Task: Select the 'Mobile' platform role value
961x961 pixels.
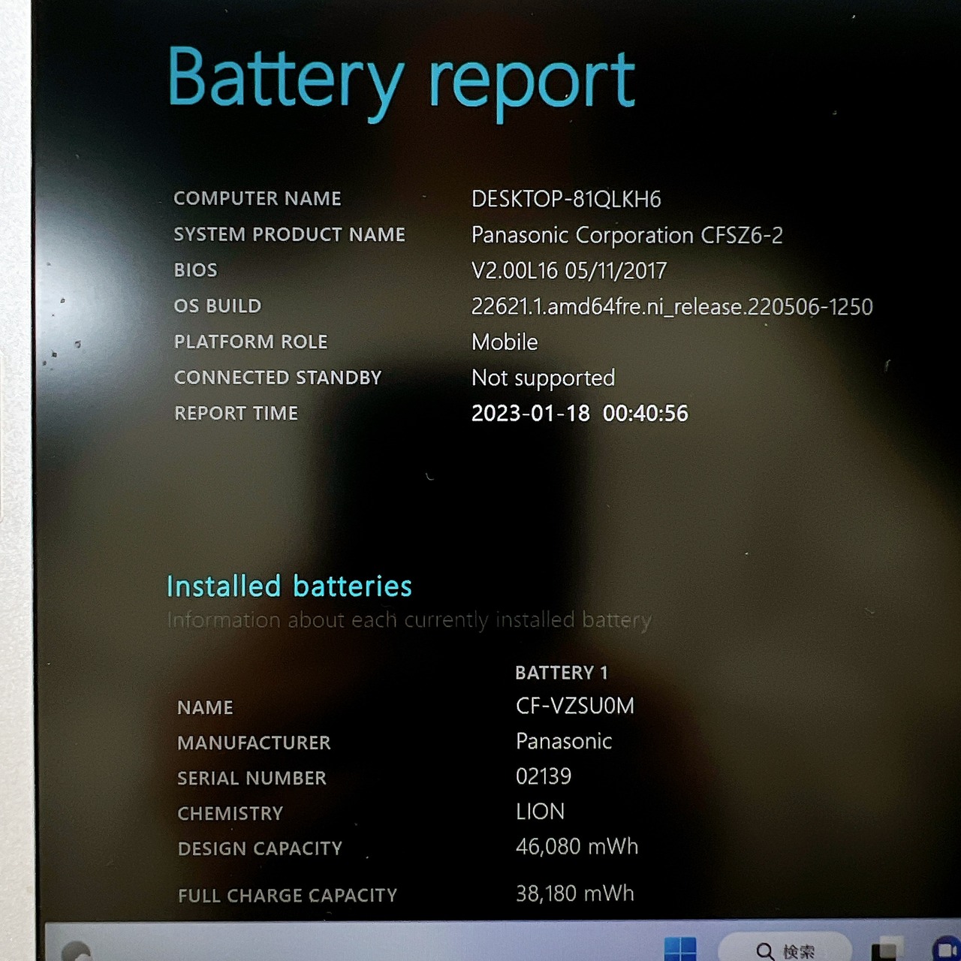Action: pos(505,342)
